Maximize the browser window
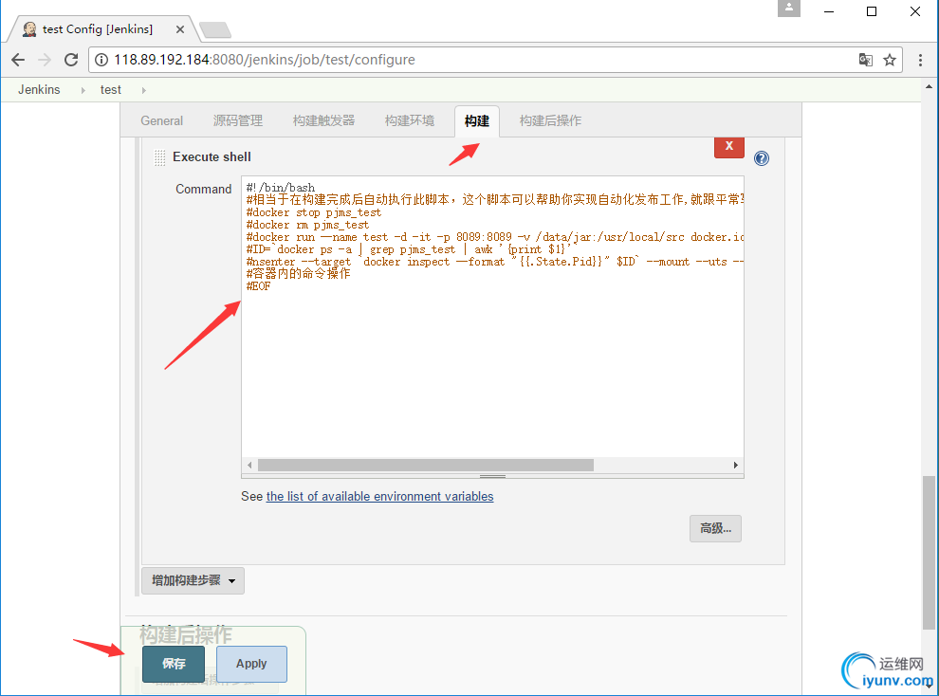The width and height of the screenshot is (939, 696). tap(872, 11)
